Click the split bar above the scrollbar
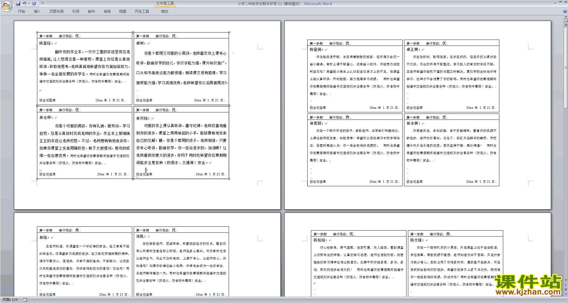 click(566, 17)
